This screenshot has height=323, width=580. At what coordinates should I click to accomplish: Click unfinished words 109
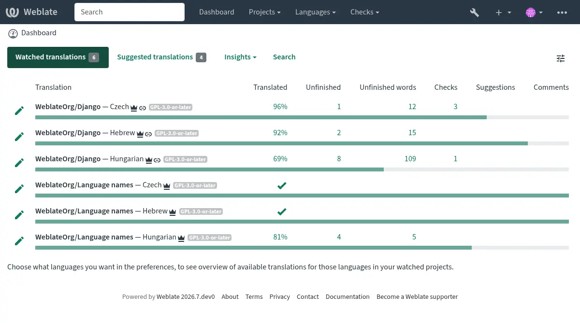(410, 159)
